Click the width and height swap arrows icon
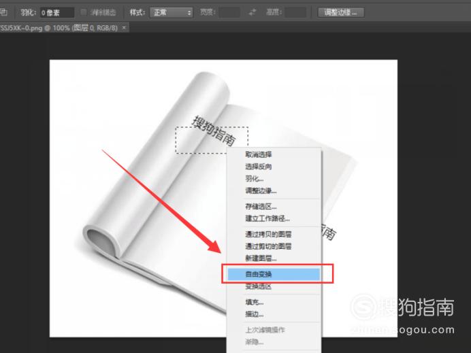 [253, 12]
